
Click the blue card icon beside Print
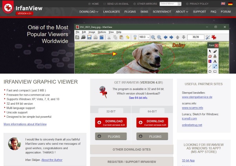[x=101, y=37]
